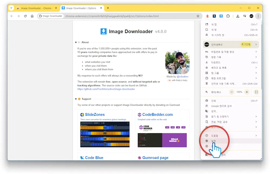Viewport: 270px width, 174px height.
Task: Click the 로그인됨 signed-in badge
Action: pos(246,44)
